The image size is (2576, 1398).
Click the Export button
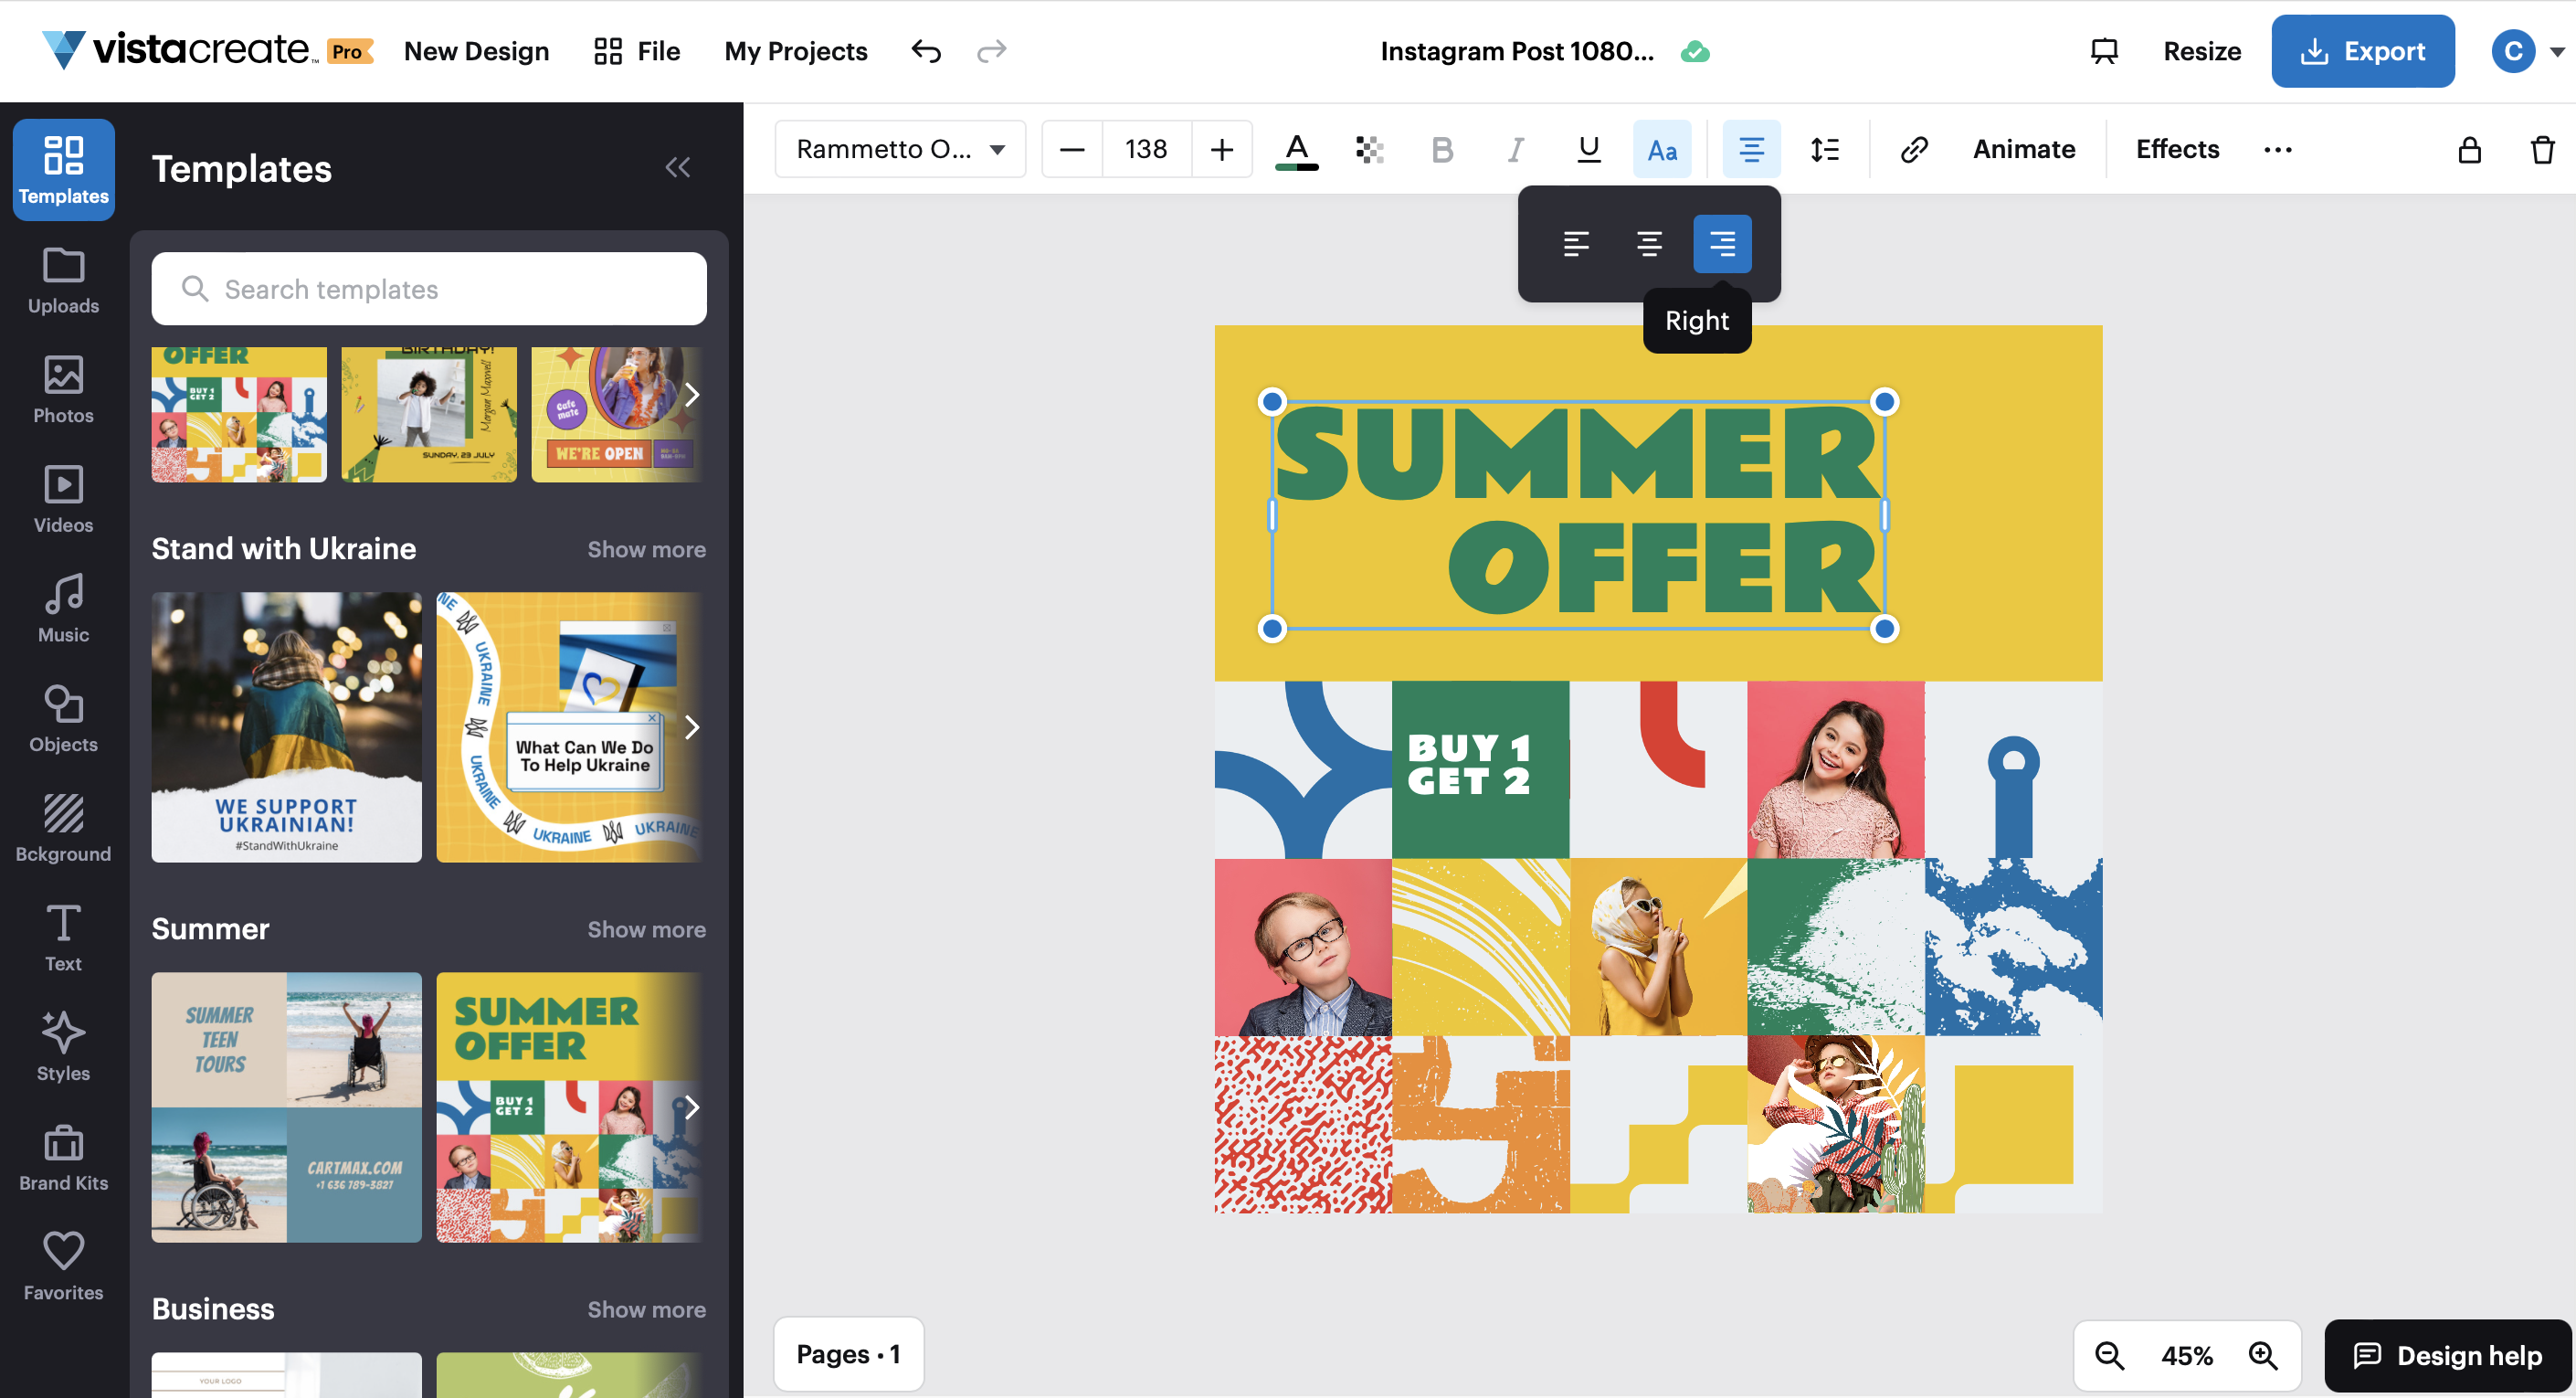(x=2362, y=51)
